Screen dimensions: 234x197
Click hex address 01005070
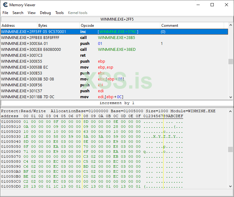coord(11,156)
